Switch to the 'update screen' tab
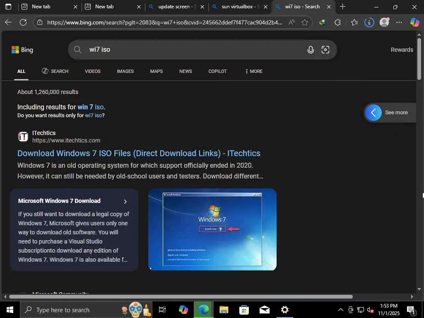 pyautogui.click(x=176, y=7)
